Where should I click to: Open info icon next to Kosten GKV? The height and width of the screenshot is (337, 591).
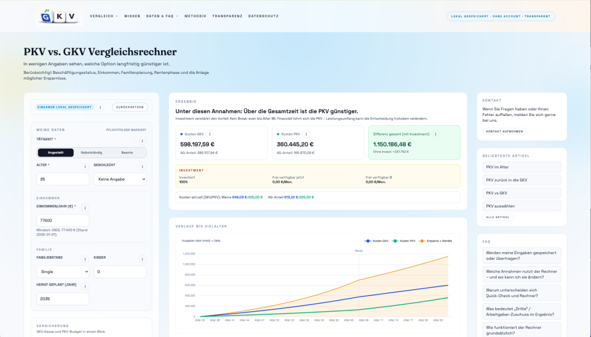coord(210,134)
